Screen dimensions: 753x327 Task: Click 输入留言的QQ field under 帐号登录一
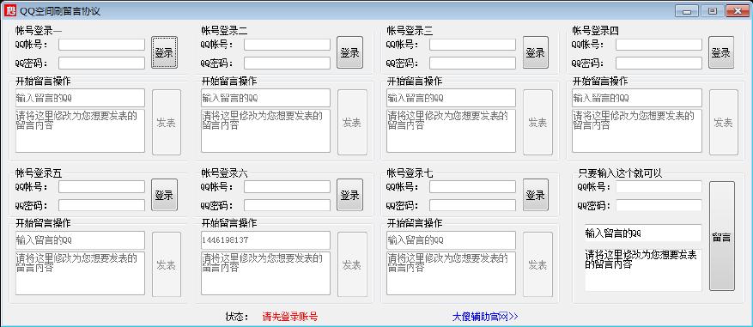(x=80, y=98)
